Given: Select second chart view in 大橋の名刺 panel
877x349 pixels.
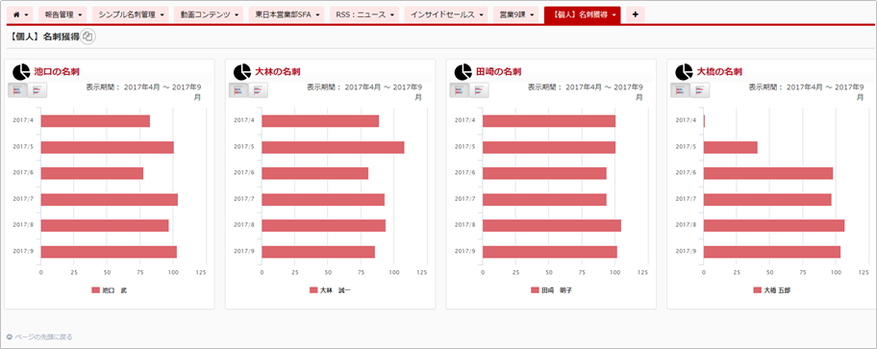Looking at the screenshot, I should (x=700, y=90).
